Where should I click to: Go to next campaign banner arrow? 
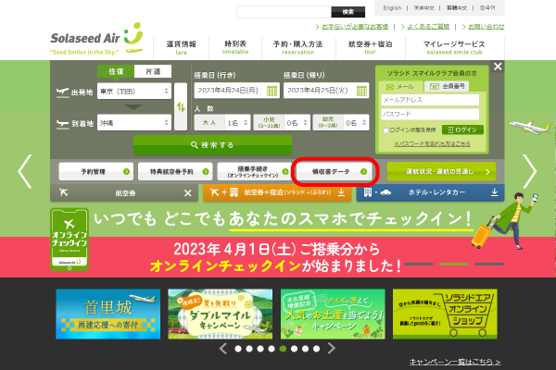pyautogui.click(x=331, y=349)
